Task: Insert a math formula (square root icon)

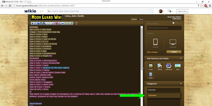Action: point(54,23)
